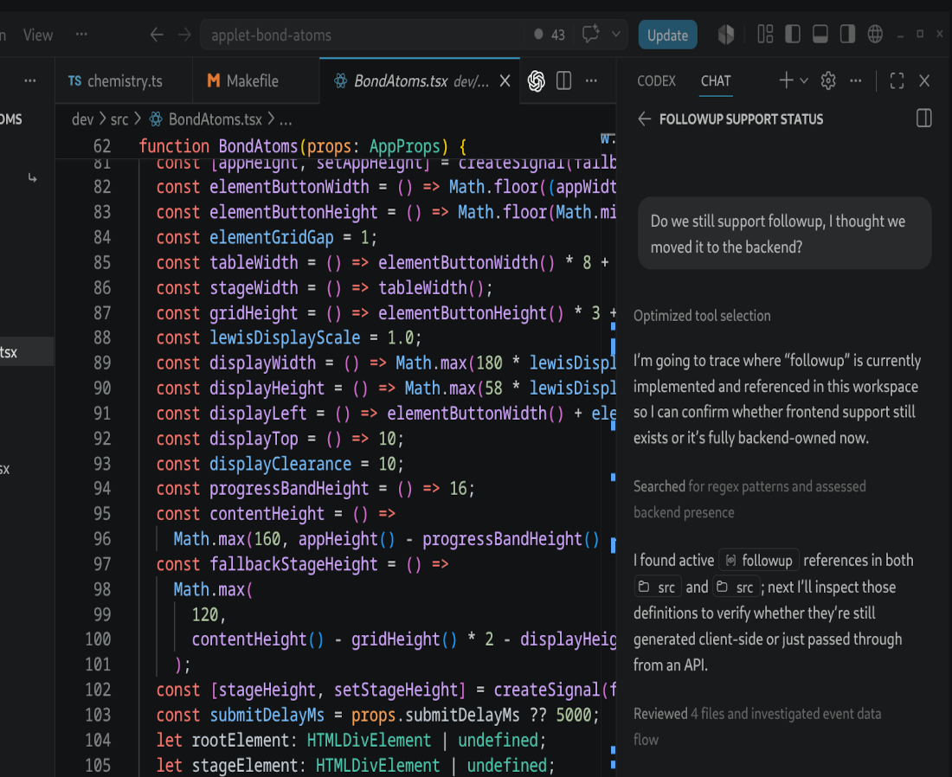Open the chat dropdown chevron in title bar
The image size is (952, 777).
click(x=615, y=35)
